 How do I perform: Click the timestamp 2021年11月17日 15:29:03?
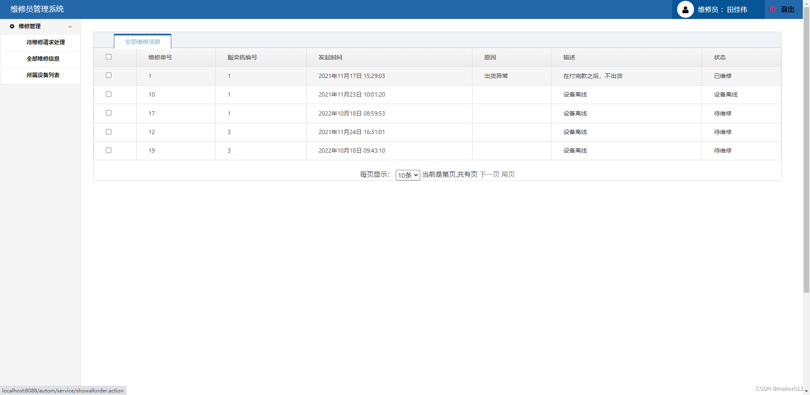352,76
